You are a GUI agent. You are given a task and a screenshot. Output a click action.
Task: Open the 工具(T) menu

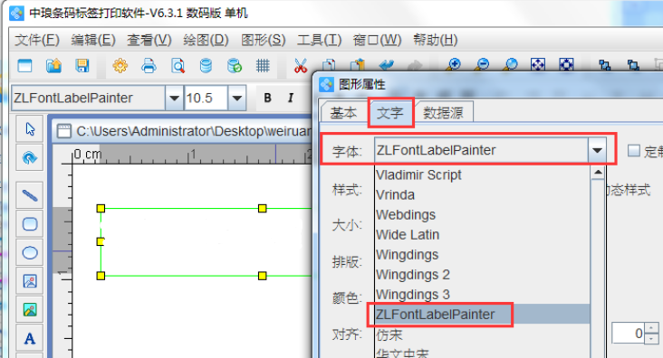(319, 40)
